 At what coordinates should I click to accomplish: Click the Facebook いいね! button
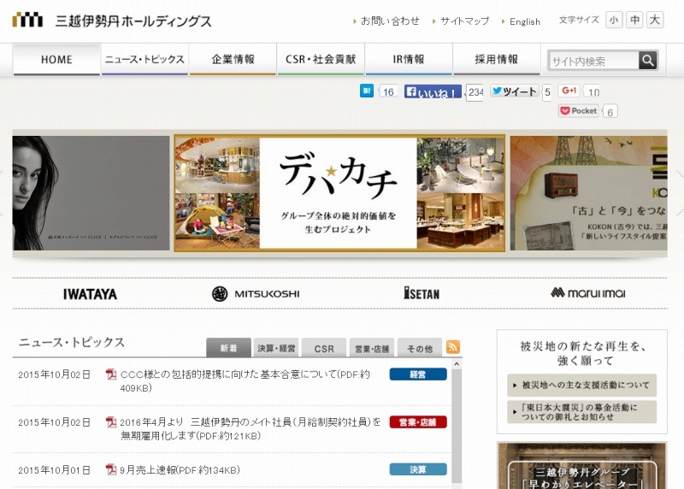(x=433, y=91)
